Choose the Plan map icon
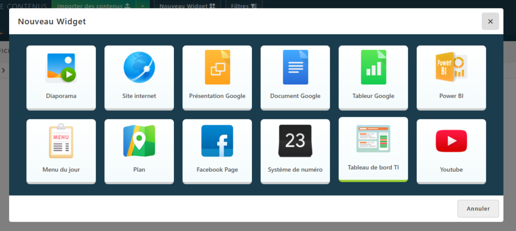516x231 pixels. [139, 141]
